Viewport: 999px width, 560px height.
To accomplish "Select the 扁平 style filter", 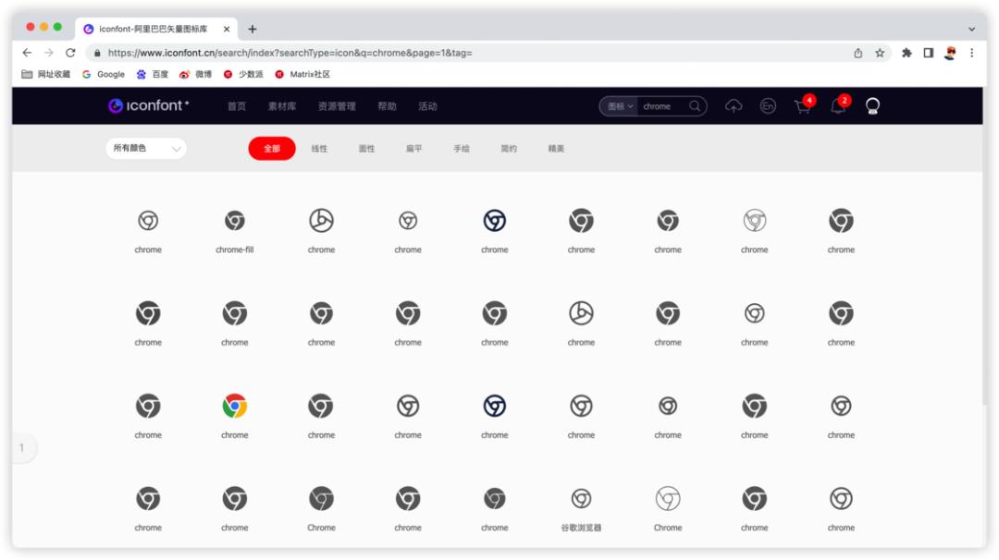I will click(413, 148).
